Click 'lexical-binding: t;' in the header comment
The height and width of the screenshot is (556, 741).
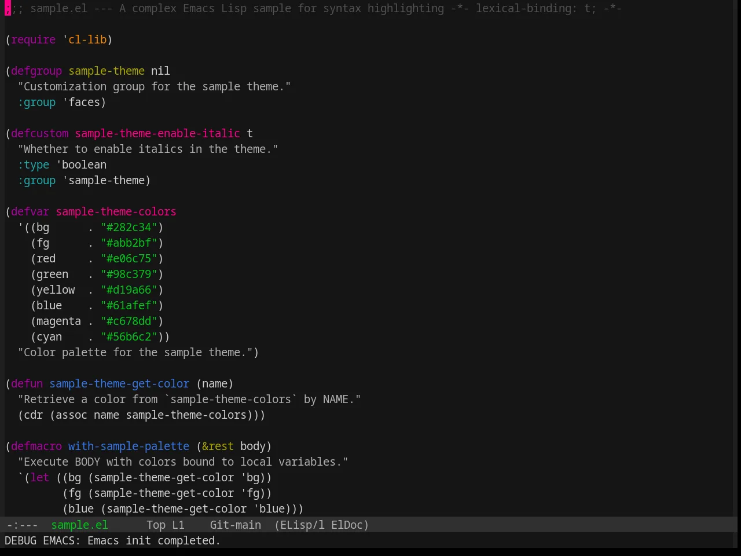point(536,8)
